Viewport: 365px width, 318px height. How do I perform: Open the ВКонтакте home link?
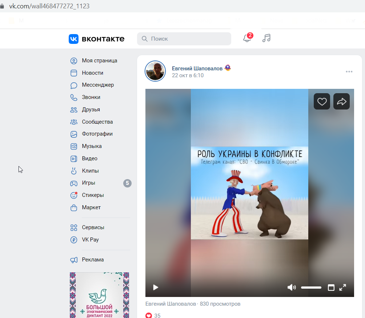[97, 39]
